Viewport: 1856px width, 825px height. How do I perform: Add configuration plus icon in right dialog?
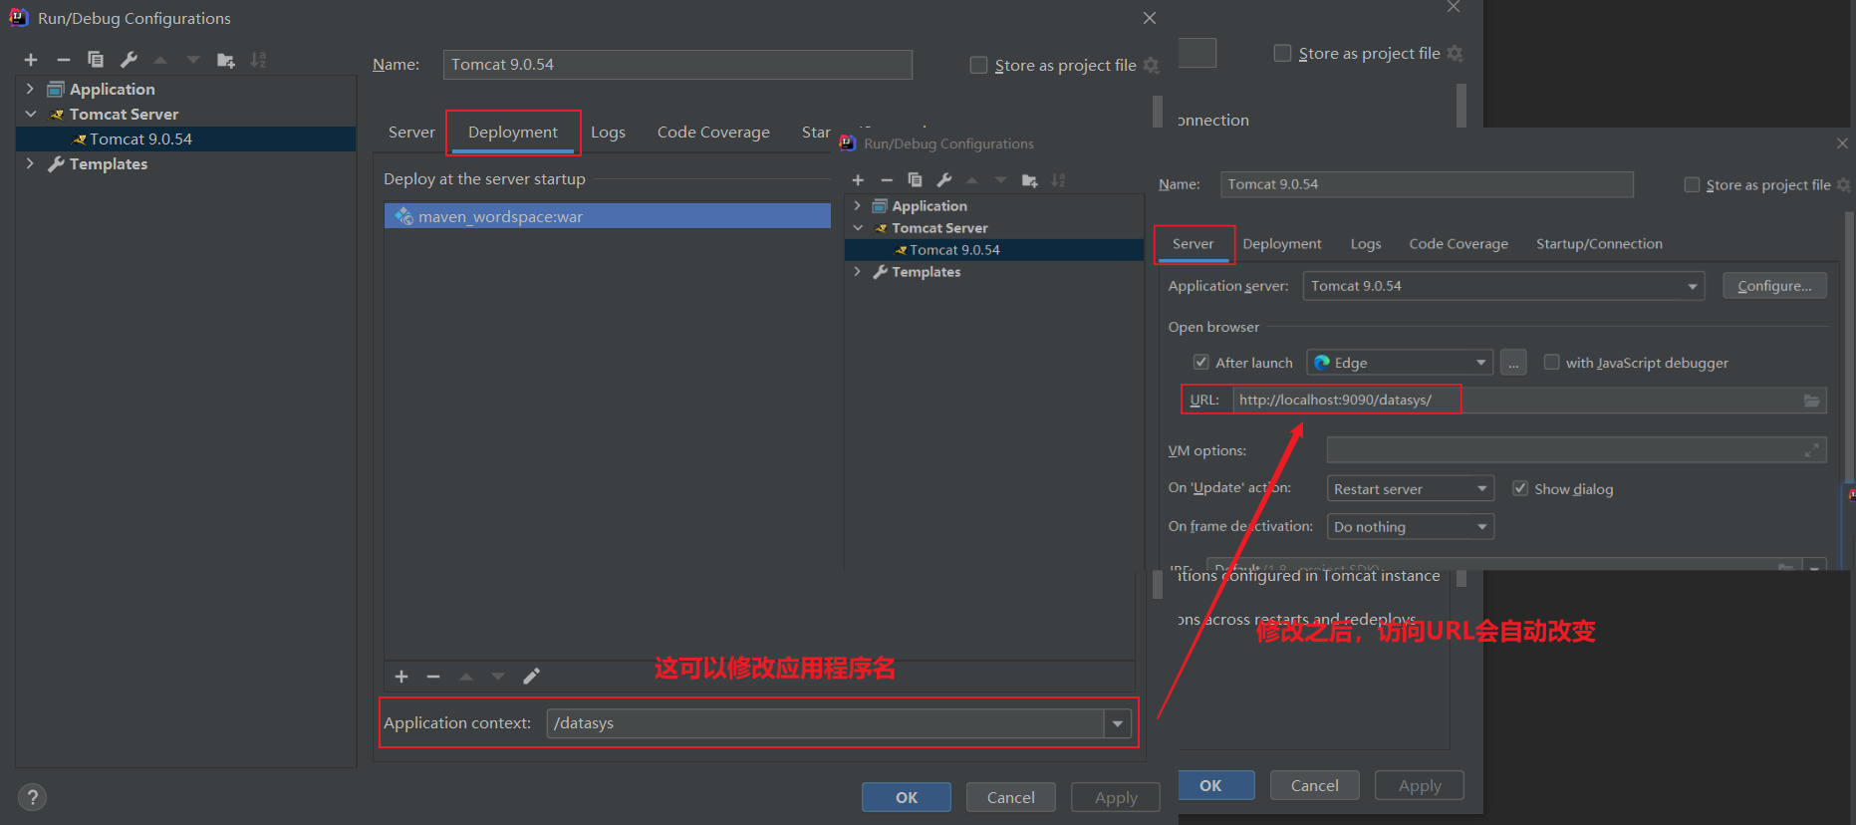(x=858, y=180)
